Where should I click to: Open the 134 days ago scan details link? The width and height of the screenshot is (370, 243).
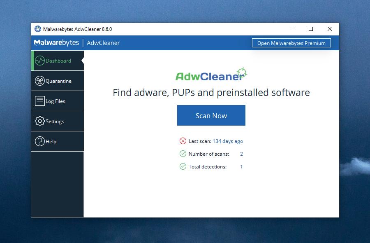click(228, 141)
